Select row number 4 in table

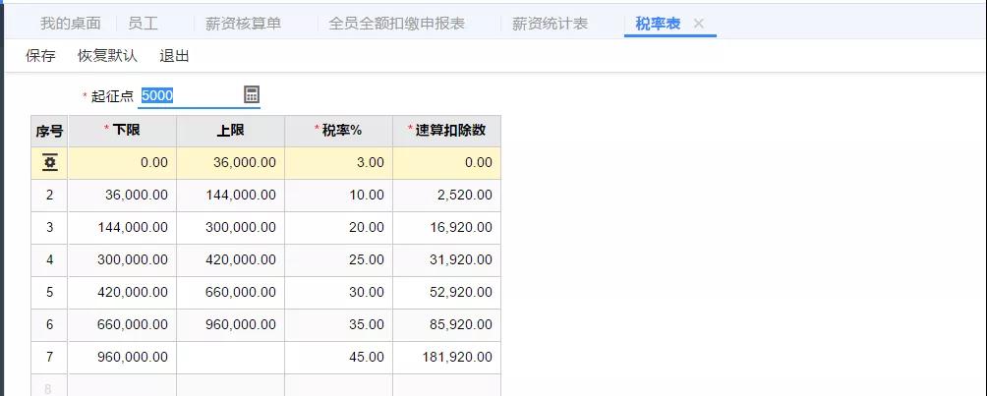(50, 260)
